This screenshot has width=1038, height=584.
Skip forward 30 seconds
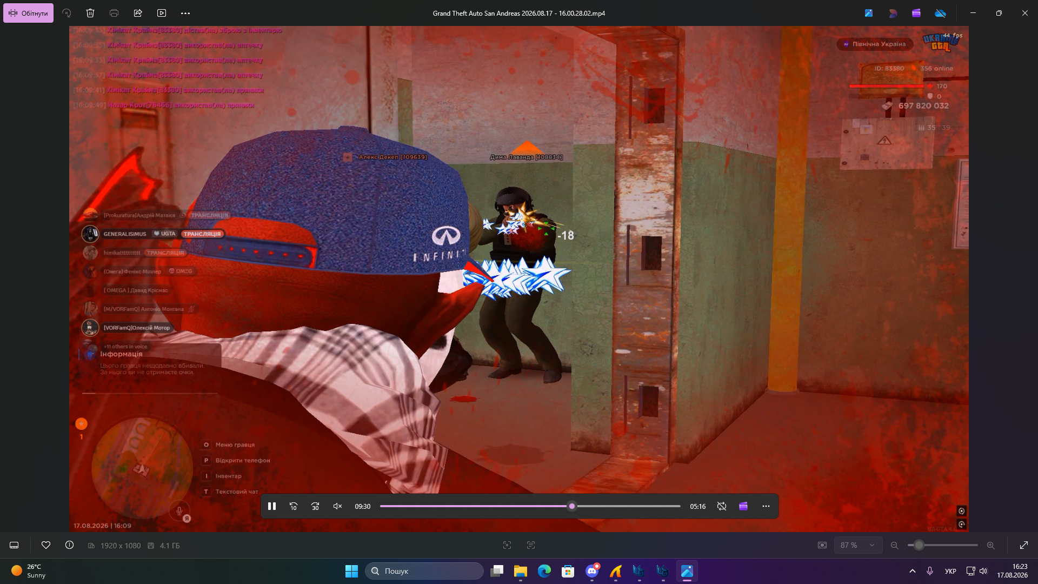coord(315,506)
